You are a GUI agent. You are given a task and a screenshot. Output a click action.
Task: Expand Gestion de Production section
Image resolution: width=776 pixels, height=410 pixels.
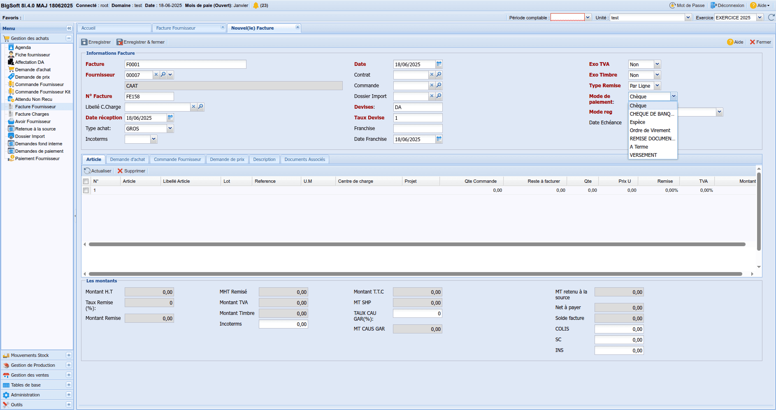[69, 365]
